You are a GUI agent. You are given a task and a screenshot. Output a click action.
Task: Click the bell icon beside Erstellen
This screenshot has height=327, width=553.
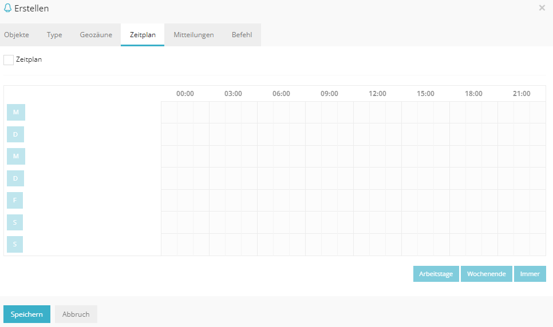click(x=7, y=8)
